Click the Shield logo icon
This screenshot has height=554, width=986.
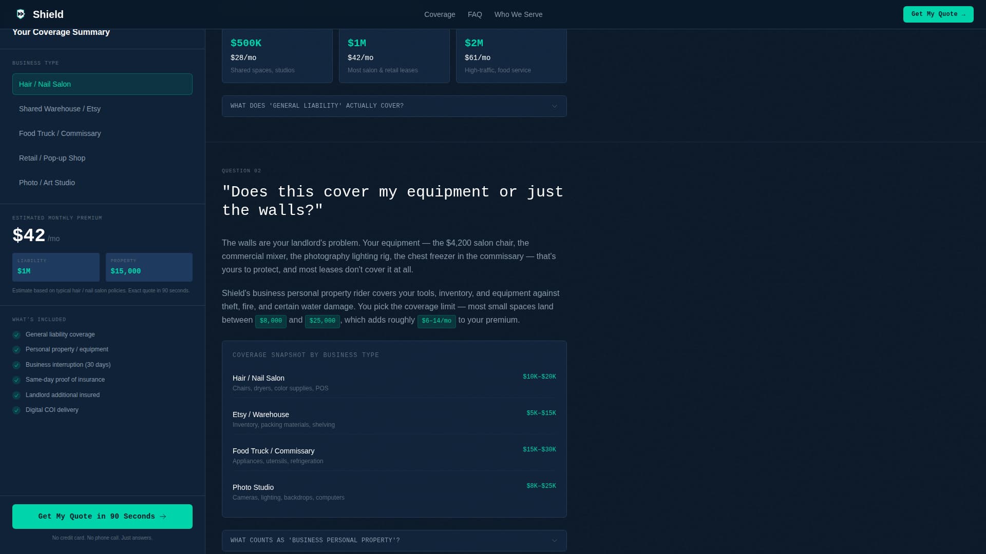coord(21,14)
